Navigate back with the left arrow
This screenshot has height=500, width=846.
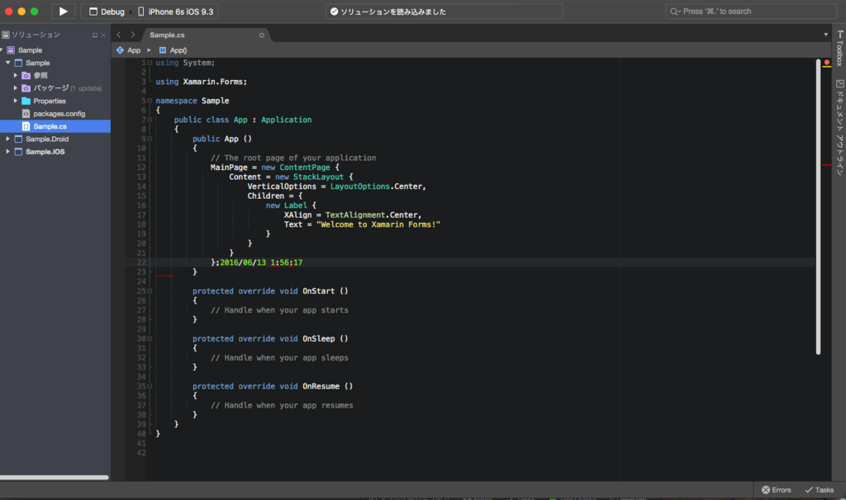119,35
